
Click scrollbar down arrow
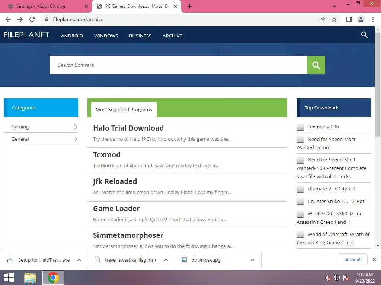tap(378, 246)
